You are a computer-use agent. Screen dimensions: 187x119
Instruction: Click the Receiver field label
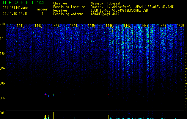(60, 10)
